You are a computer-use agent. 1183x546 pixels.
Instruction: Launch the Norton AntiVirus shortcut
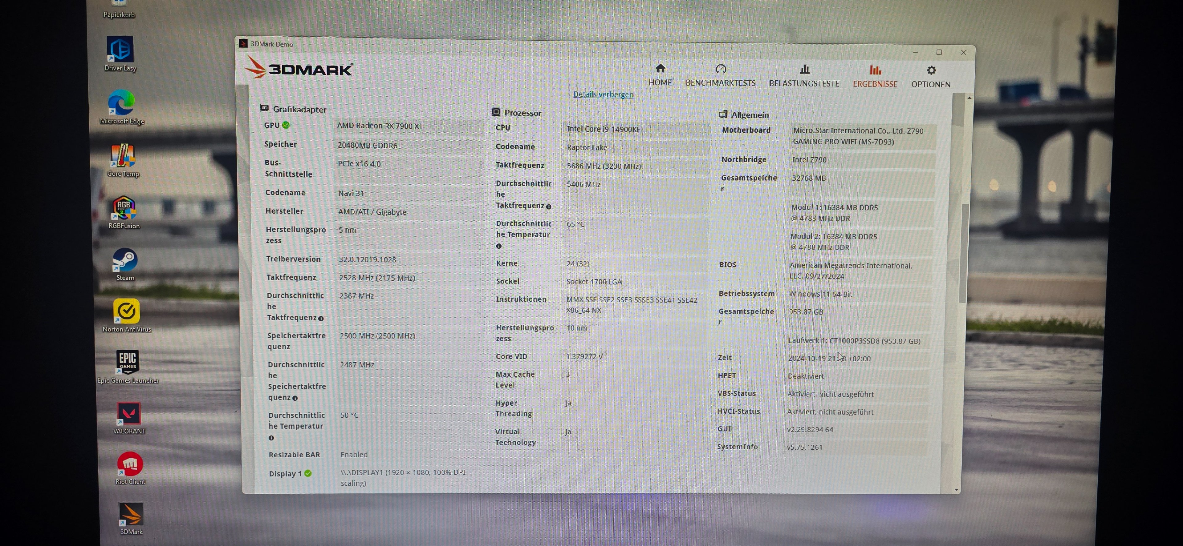126,312
